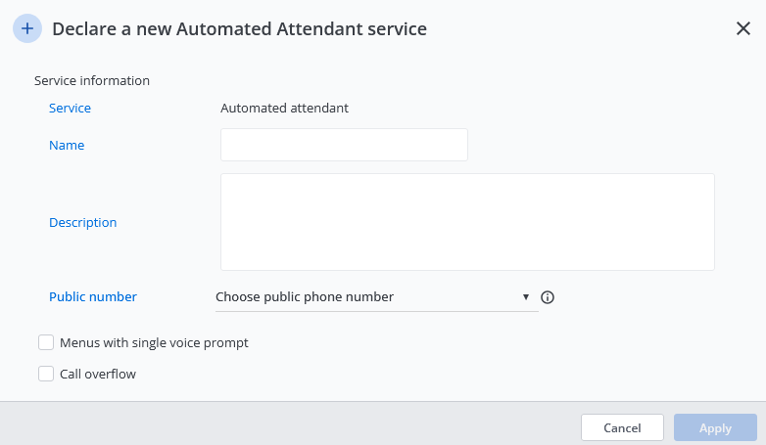Click the "Menus with single voice prompt" label text
The image size is (766, 445).
(154, 342)
